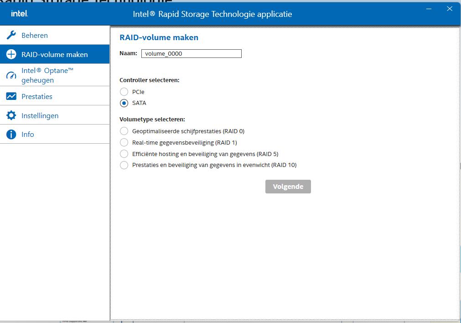
Task: Choose RAID 0 optimized disk performance option
Action: [124, 131]
